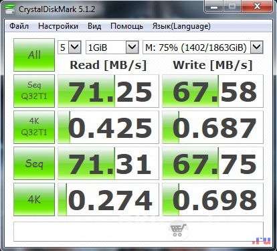Open the Файл menu

pyautogui.click(x=19, y=26)
